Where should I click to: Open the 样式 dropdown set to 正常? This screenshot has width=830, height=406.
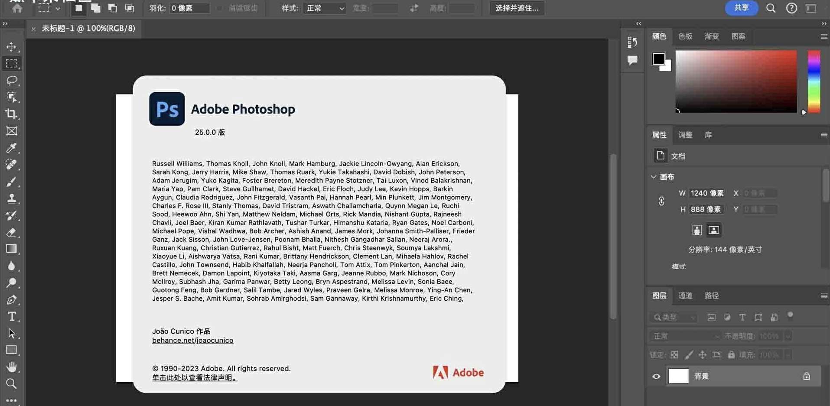point(325,8)
